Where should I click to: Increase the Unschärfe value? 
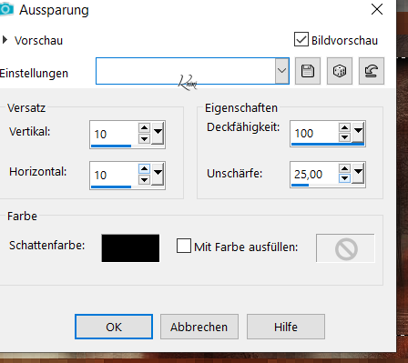[344, 168]
